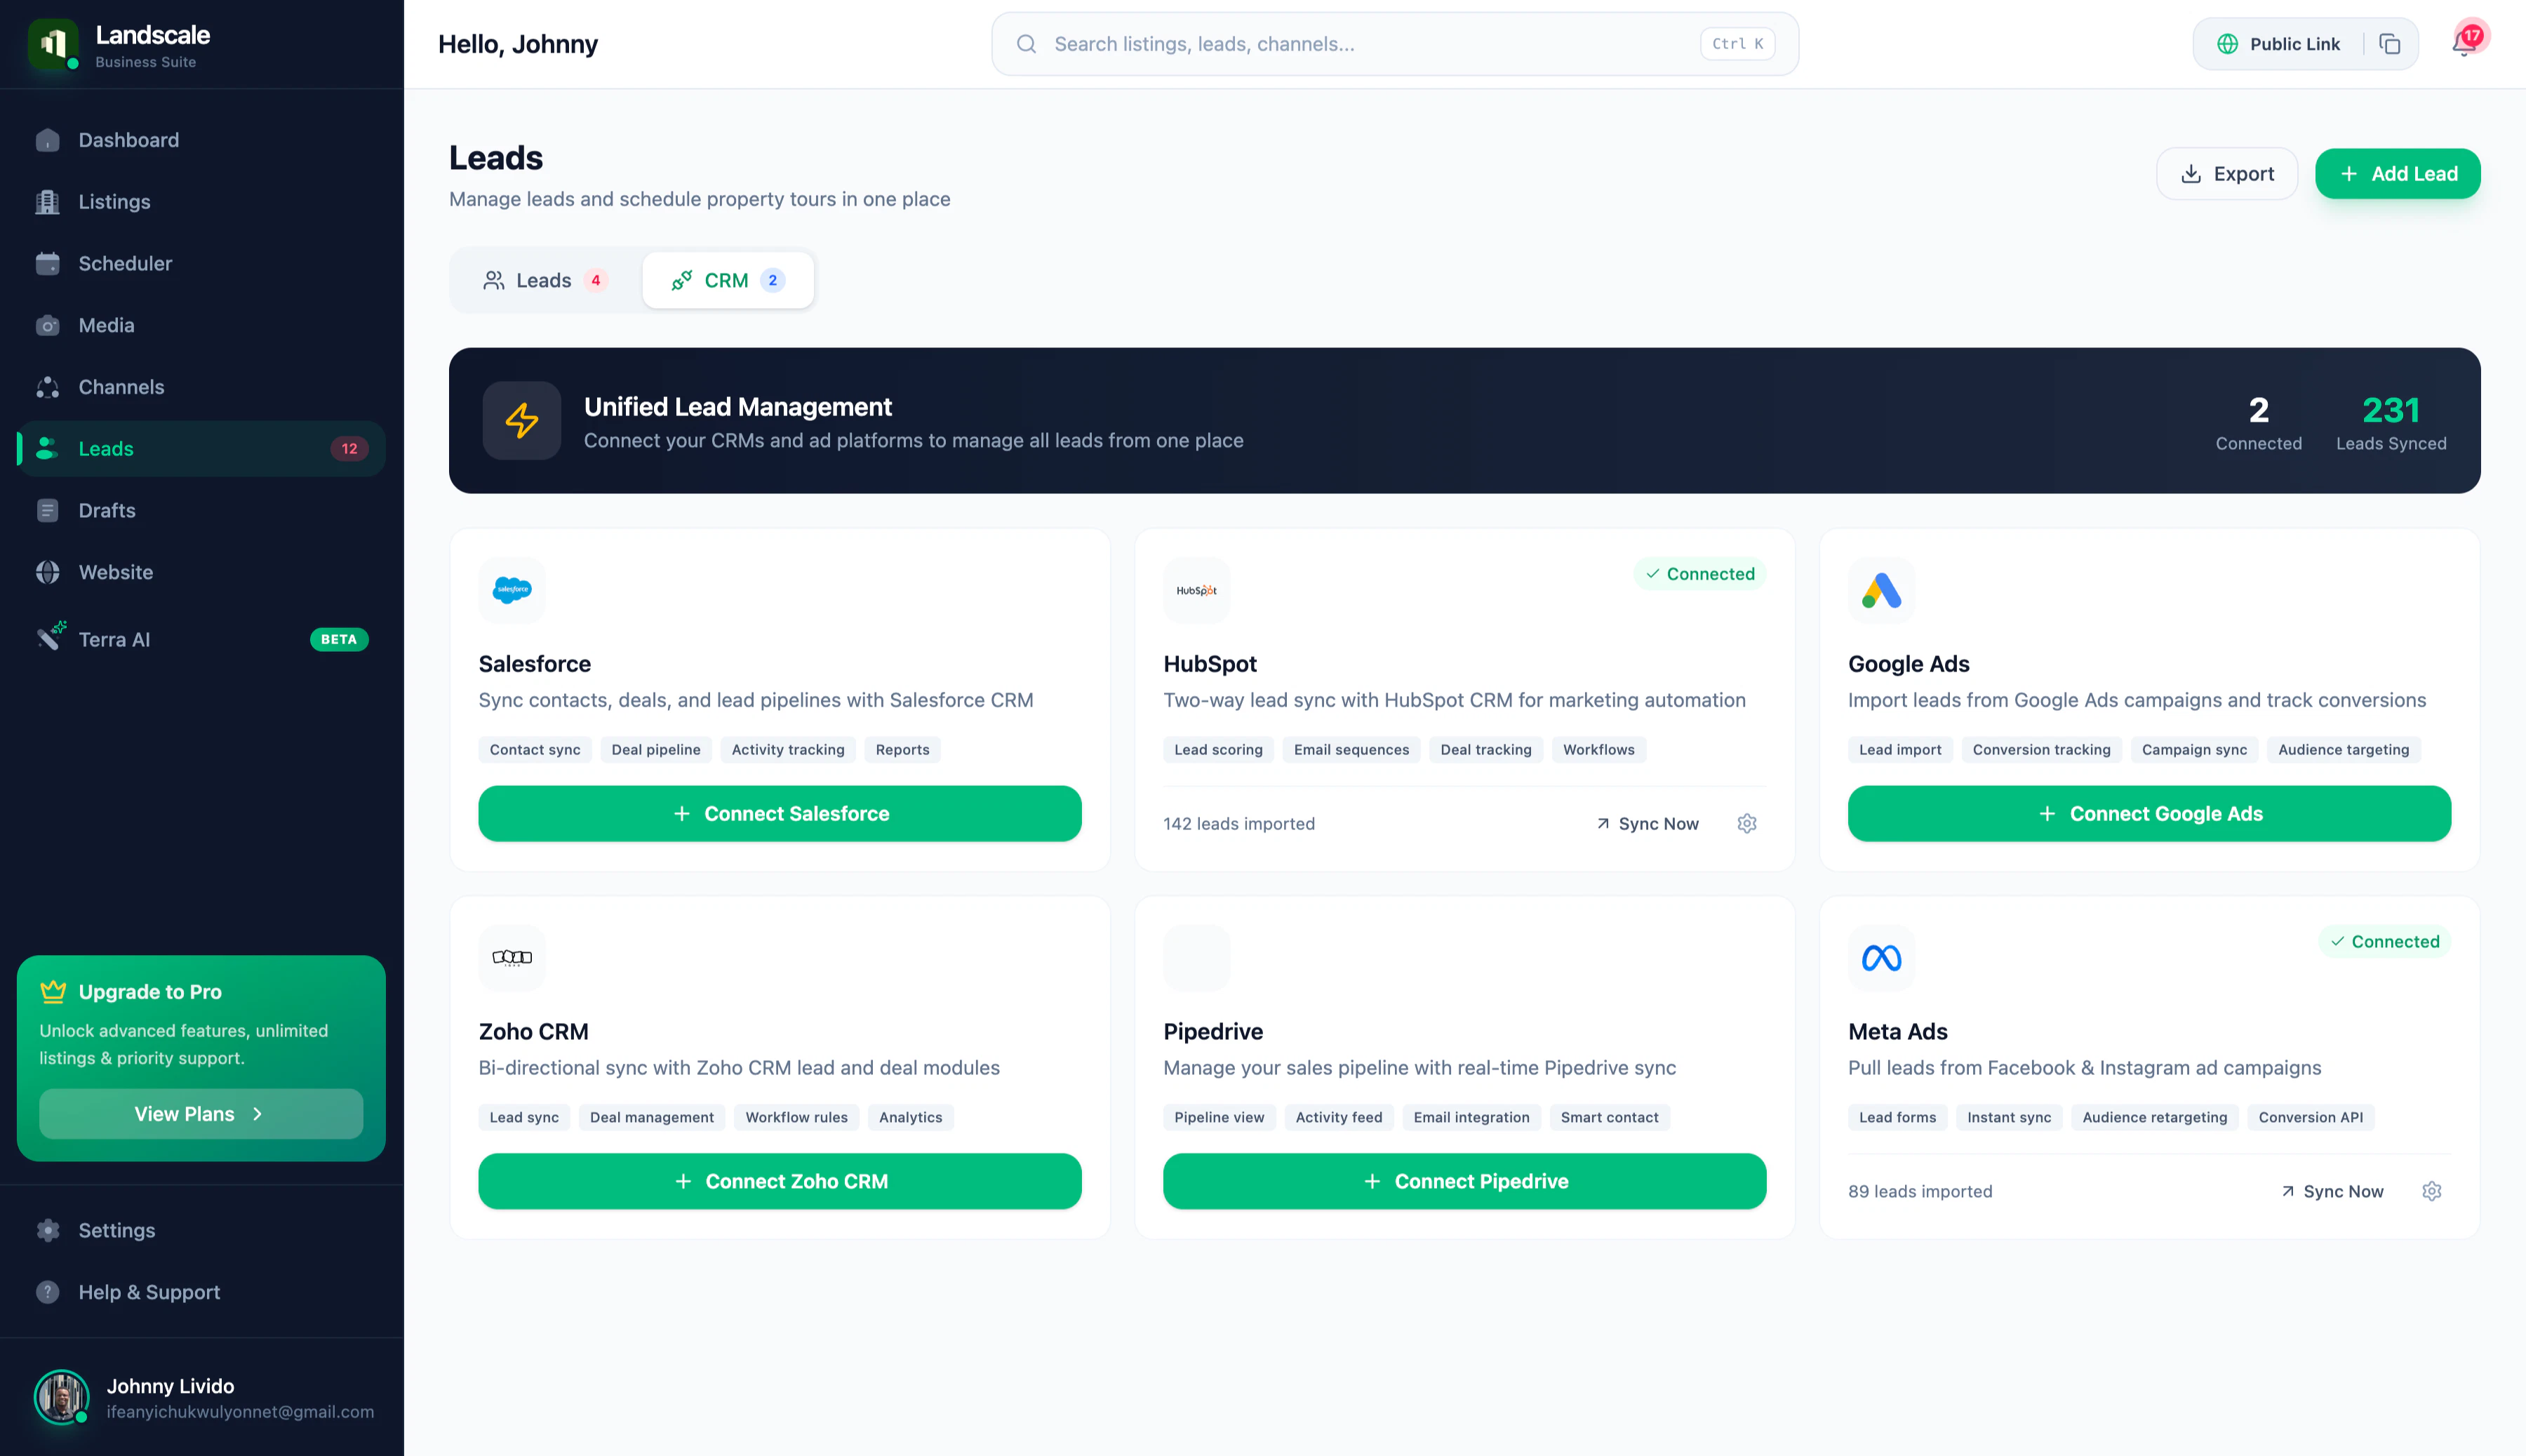The image size is (2526, 1456).
Task: Click Johnny Livido profile avatar
Action: point(62,1397)
